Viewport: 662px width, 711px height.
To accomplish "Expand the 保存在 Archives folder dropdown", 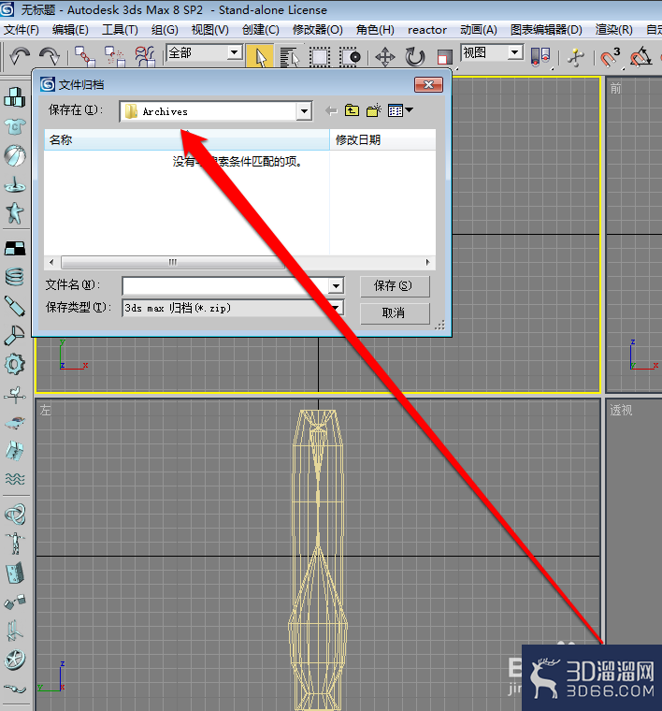I will pyautogui.click(x=304, y=111).
